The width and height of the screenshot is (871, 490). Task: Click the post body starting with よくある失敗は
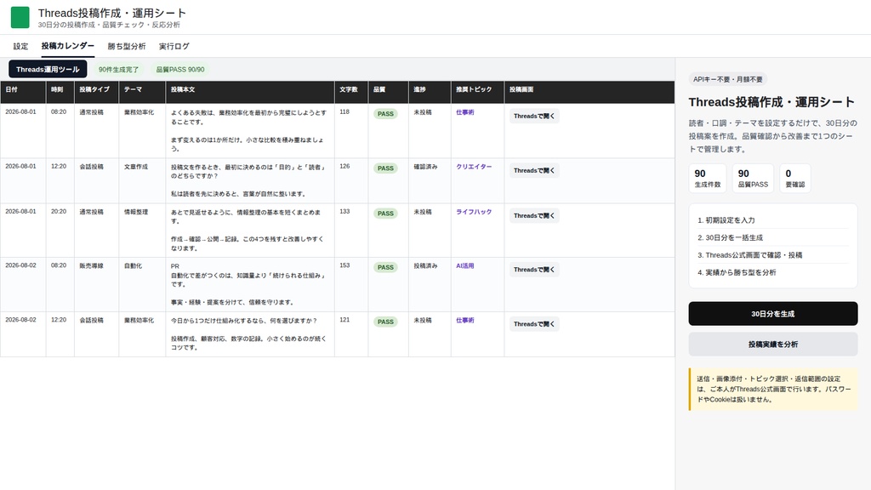pyautogui.click(x=249, y=130)
